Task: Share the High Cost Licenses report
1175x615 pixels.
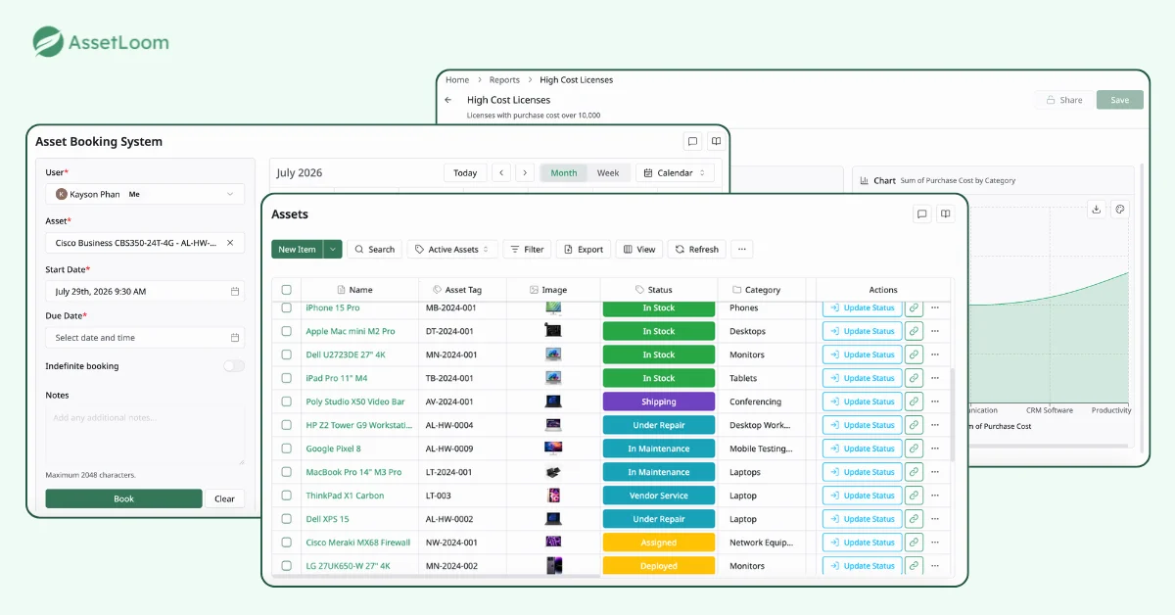Action: coord(1063,100)
